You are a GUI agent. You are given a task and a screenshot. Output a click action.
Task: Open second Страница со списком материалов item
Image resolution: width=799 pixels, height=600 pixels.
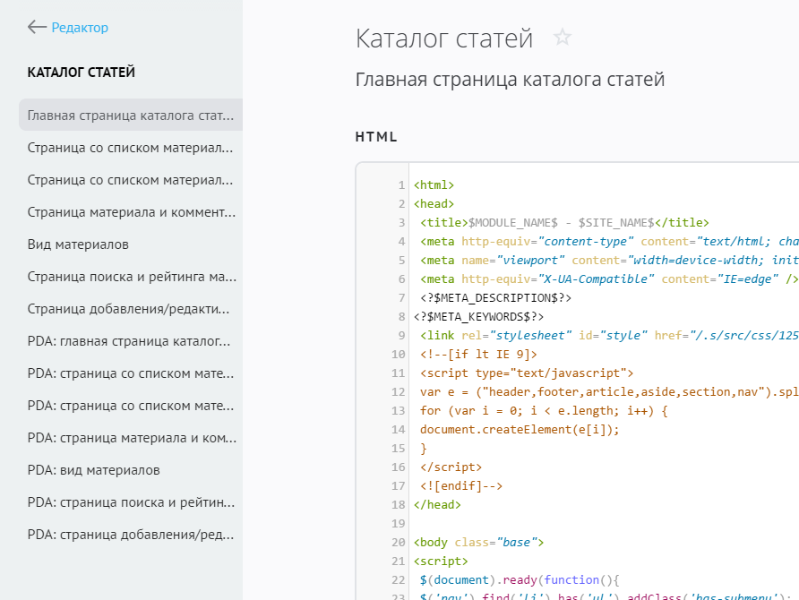(x=131, y=180)
